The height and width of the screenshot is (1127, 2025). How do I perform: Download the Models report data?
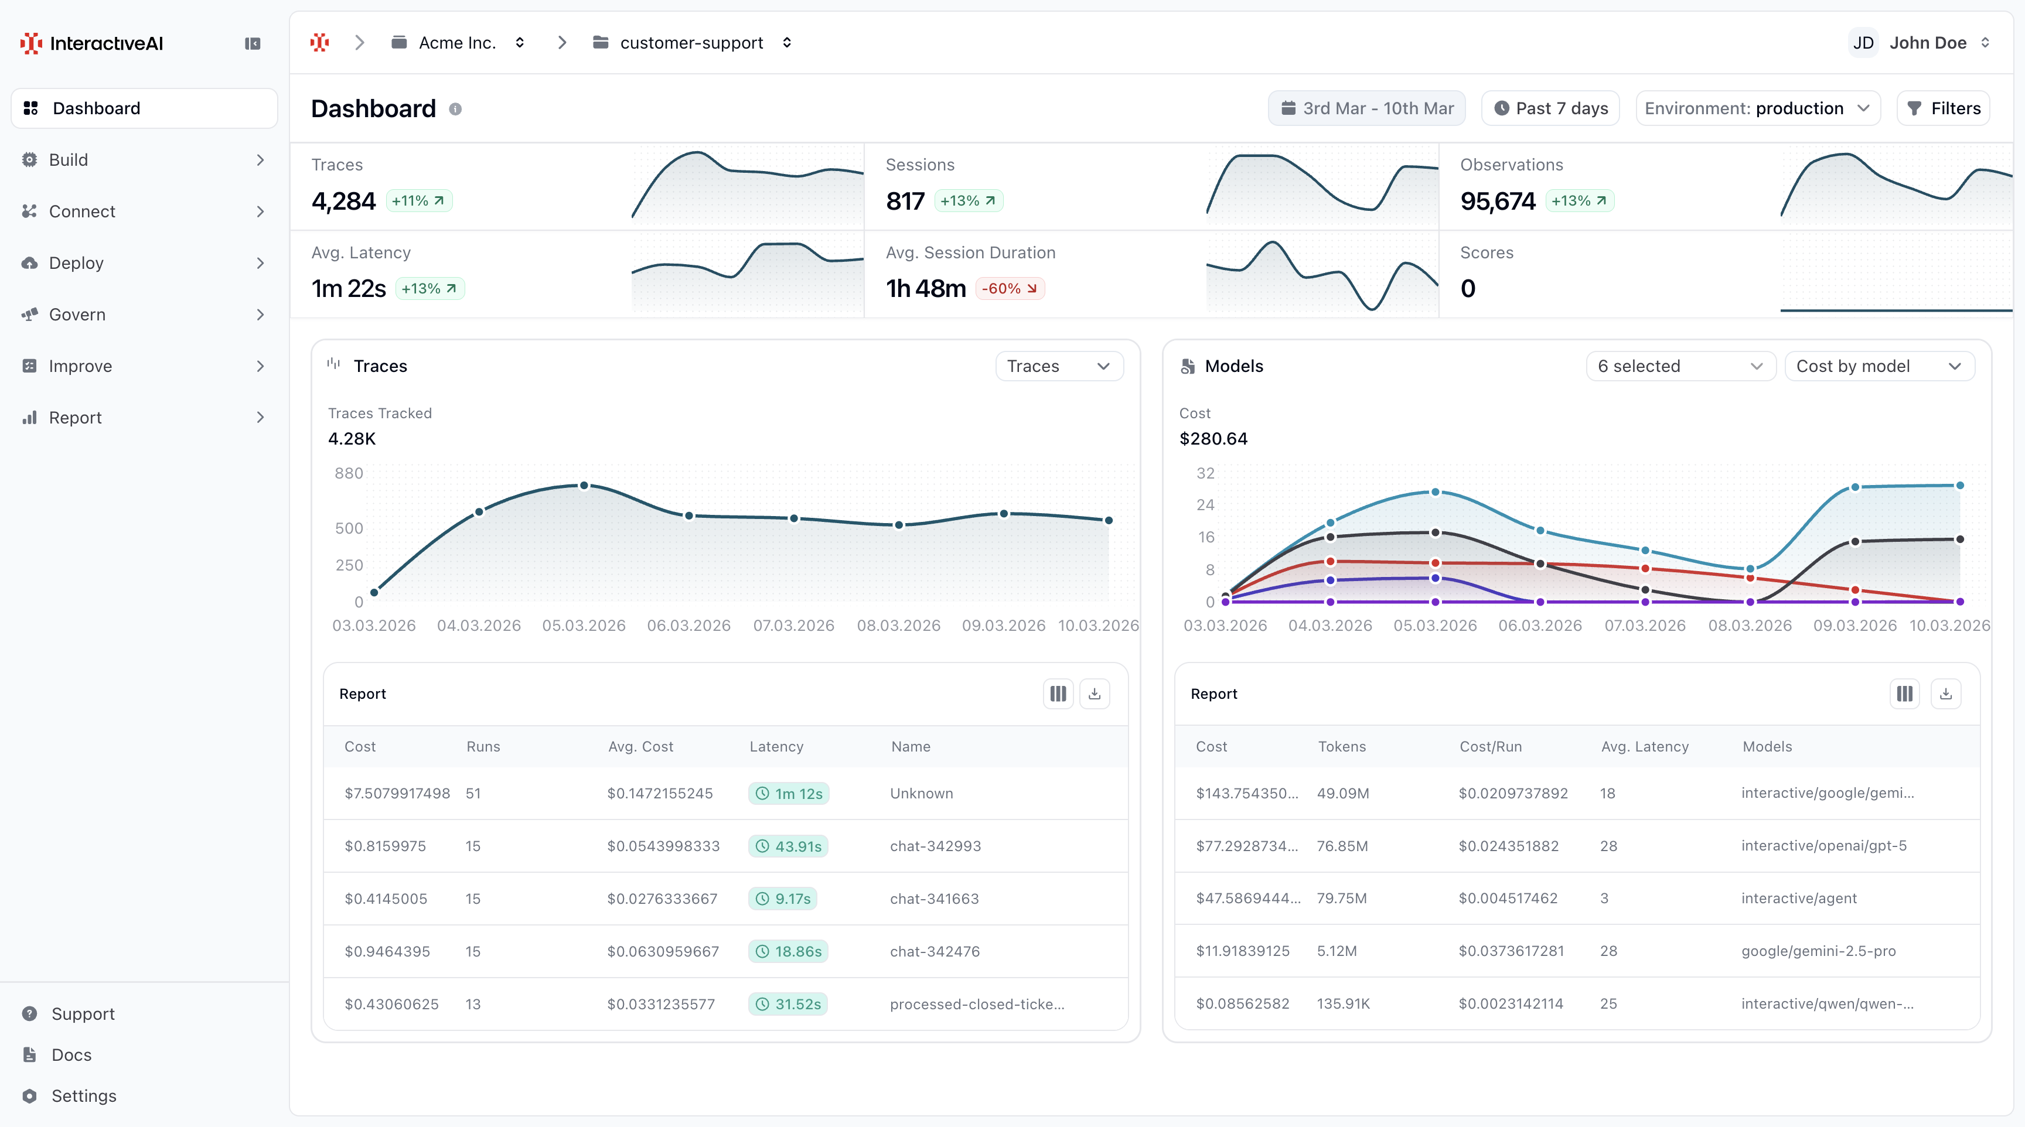click(1946, 694)
